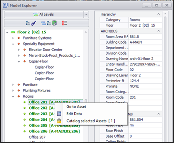Click the Floor 2 [02] 15 tree label

coord(32,32)
